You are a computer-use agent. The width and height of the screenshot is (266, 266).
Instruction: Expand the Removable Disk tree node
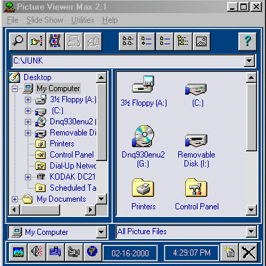(28, 133)
